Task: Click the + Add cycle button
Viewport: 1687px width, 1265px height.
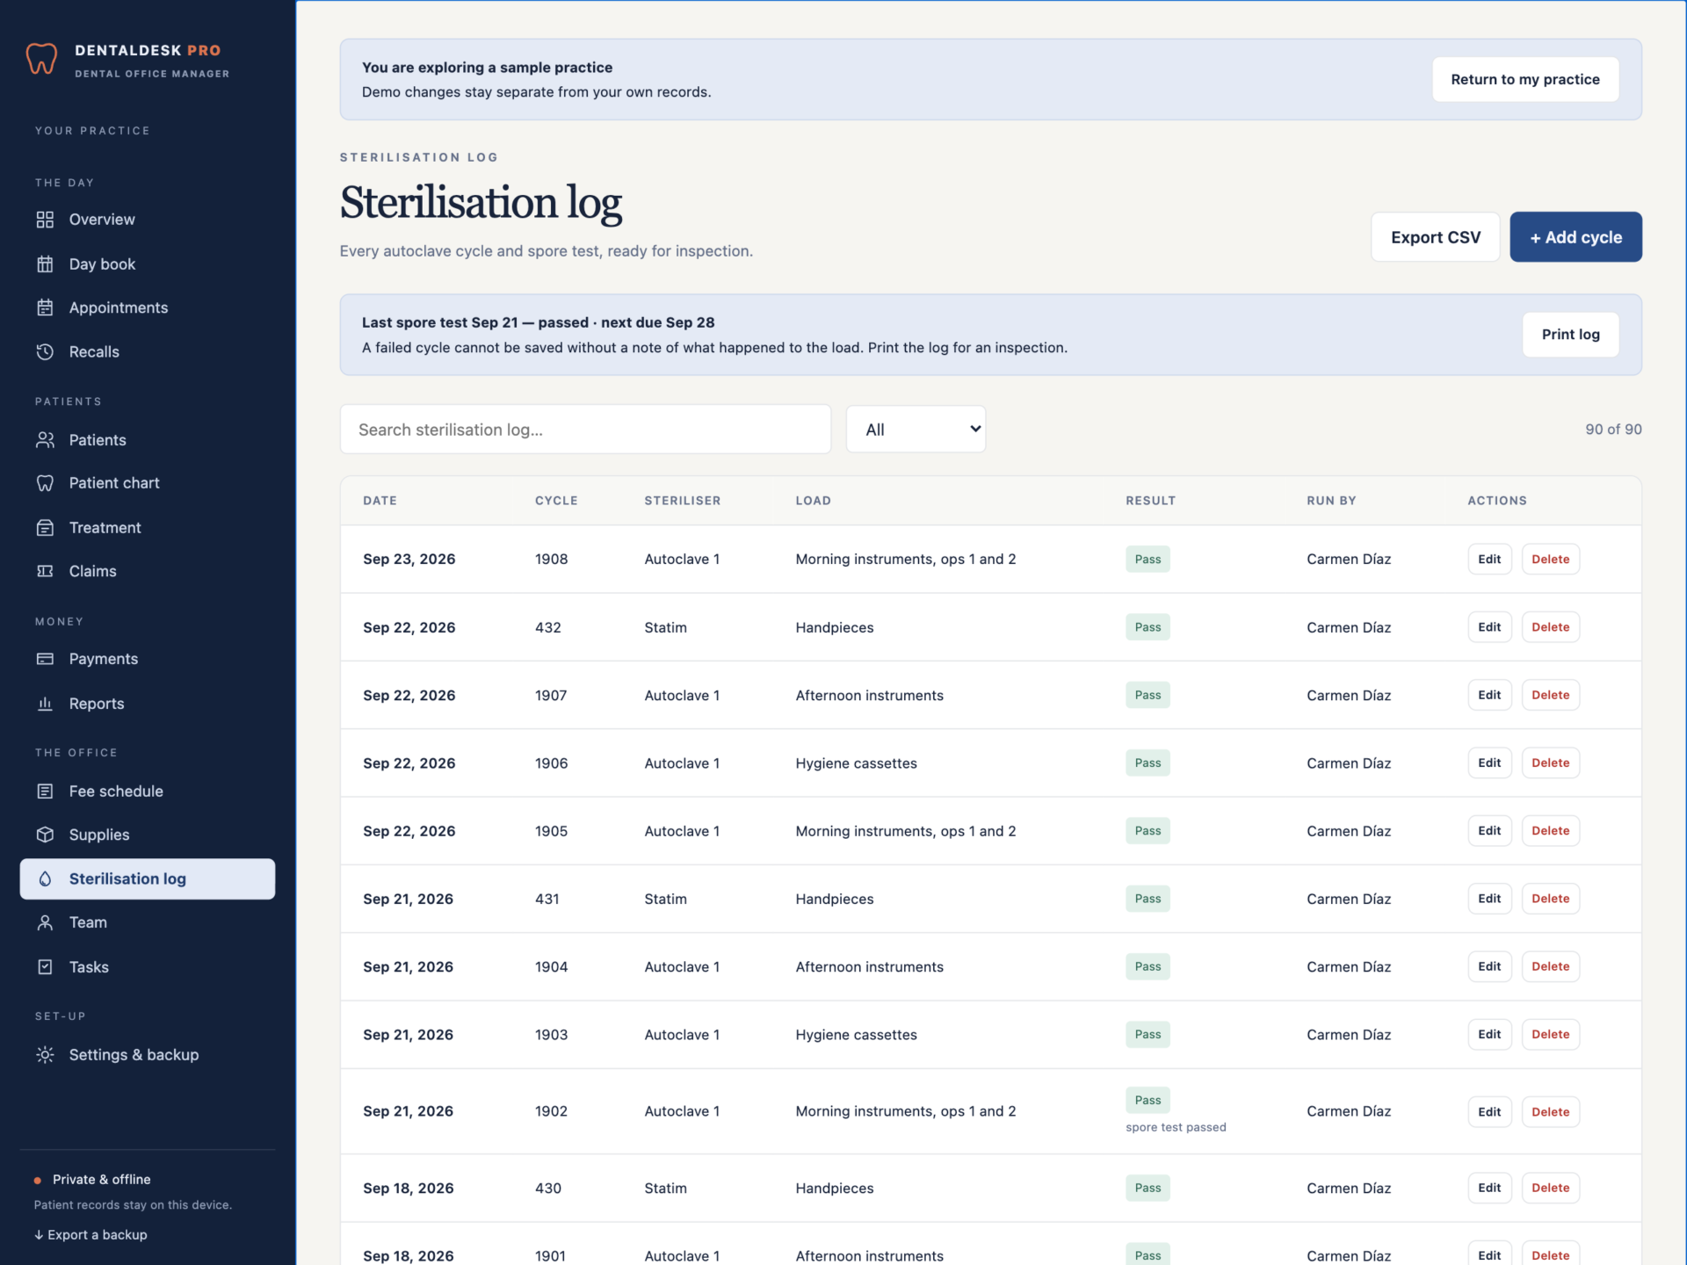Action: 1575,237
